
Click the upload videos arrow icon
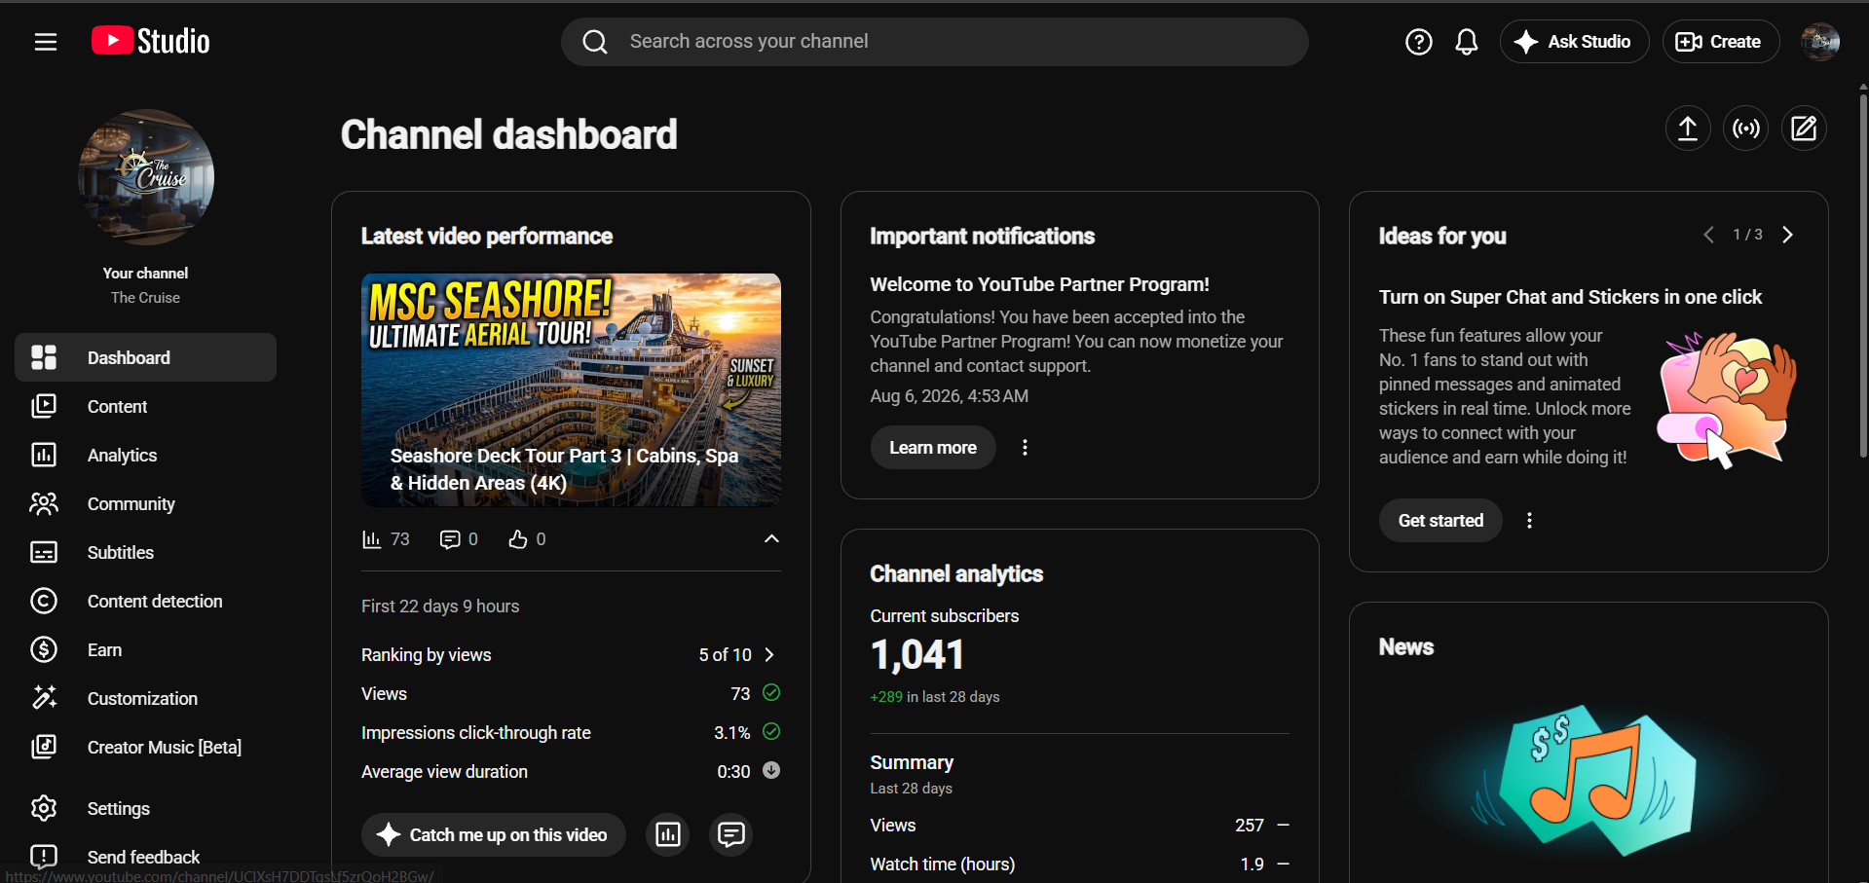tap(1688, 129)
